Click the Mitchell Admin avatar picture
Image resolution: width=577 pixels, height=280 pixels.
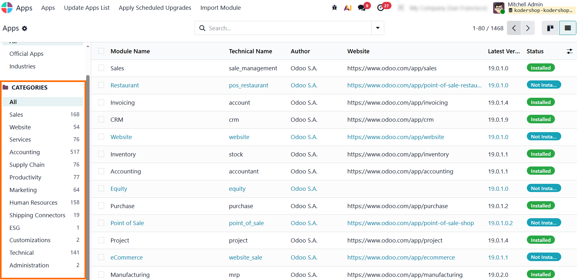click(x=499, y=8)
